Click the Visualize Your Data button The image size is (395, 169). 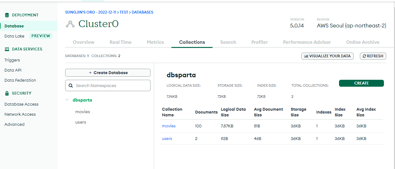327,56
